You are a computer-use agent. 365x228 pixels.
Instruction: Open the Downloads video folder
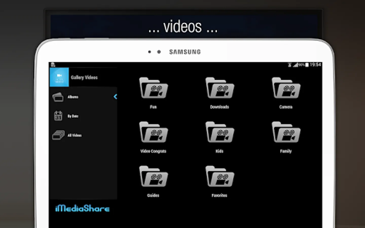(220, 88)
